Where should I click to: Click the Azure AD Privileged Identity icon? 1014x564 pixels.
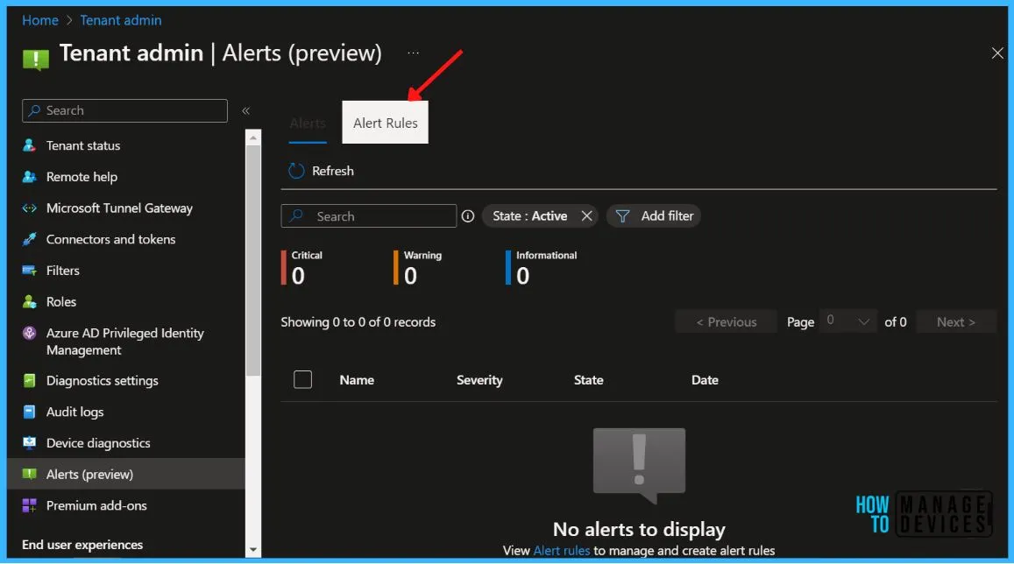[x=29, y=333]
